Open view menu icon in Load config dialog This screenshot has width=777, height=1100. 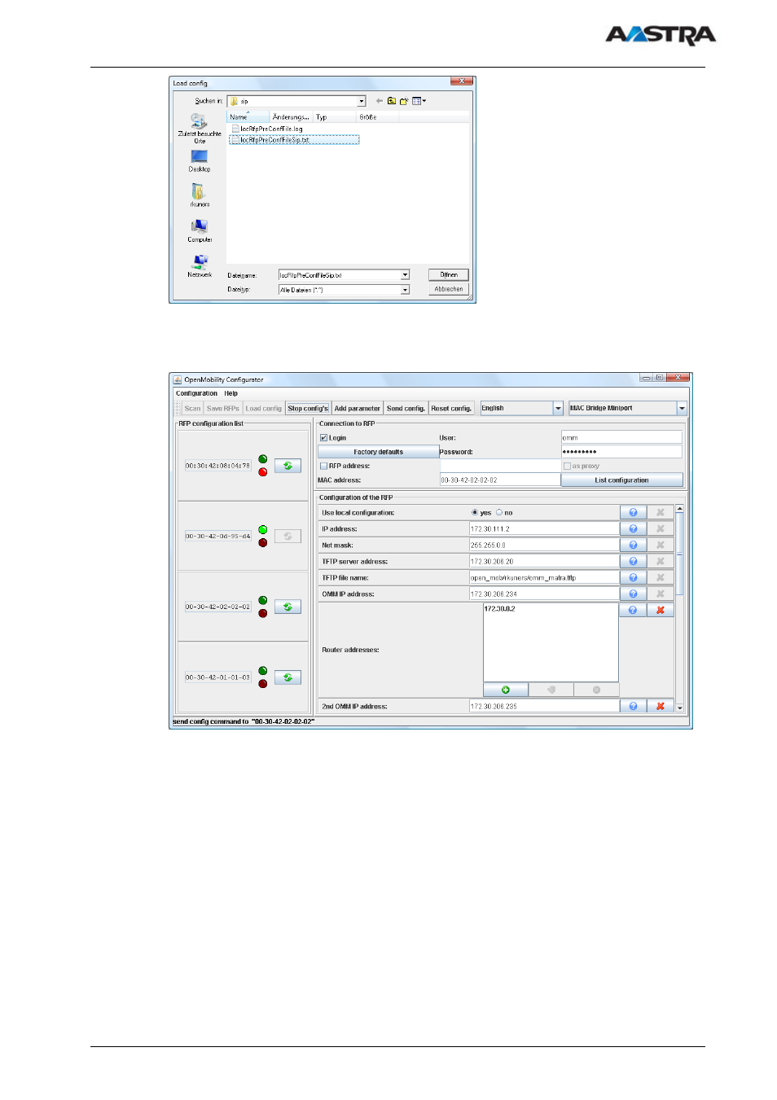(x=419, y=101)
